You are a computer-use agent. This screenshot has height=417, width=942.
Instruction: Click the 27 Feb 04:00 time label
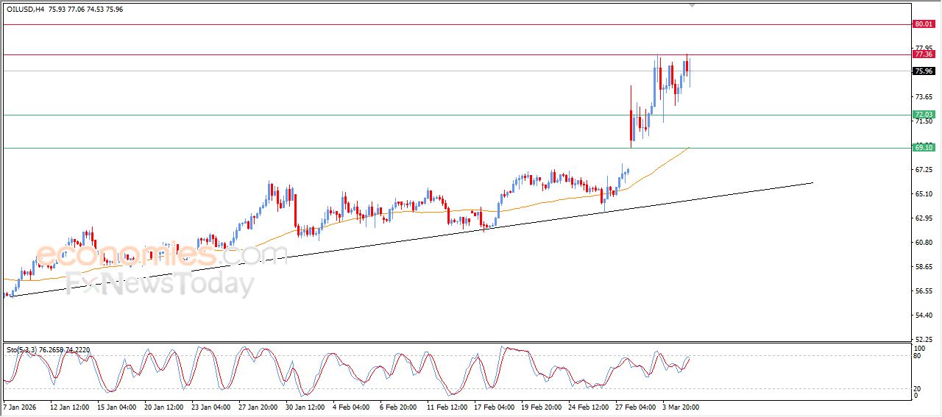pos(635,406)
